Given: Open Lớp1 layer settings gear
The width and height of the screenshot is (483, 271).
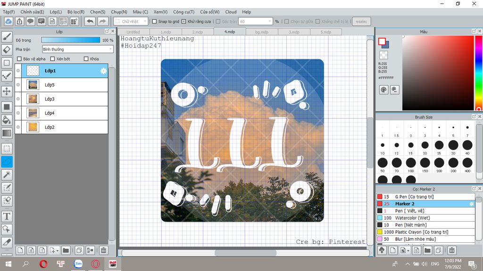Looking at the screenshot, I should click(x=103, y=71).
